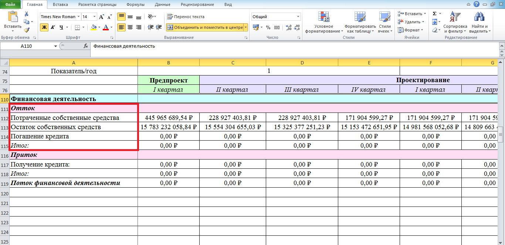Viewport: 505px width, 245px height.
Task: Open the Файл tab
Action: point(10,4)
